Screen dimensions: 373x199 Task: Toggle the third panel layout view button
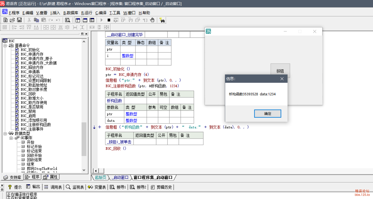click(x=92, y=20)
